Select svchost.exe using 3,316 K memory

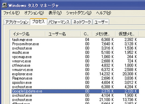click(x=75, y=48)
